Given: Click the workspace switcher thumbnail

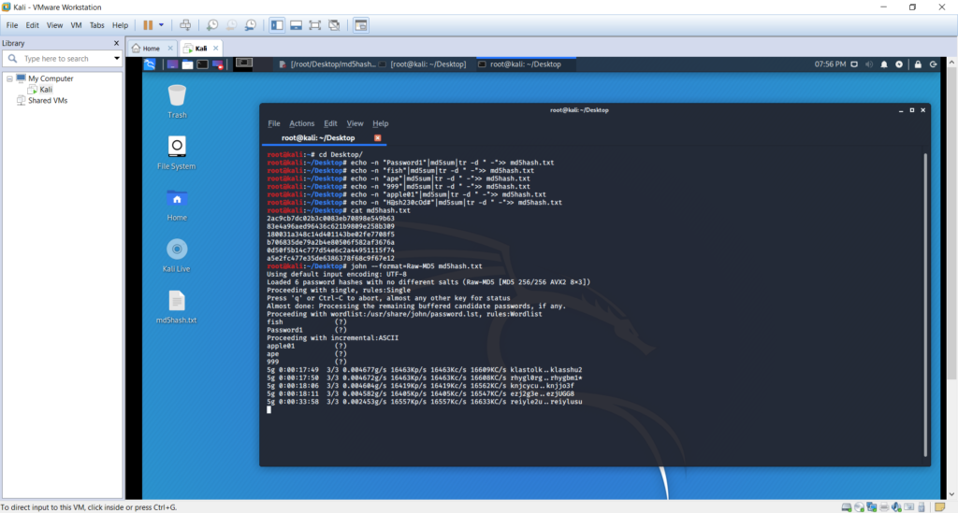Looking at the screenshot, I should click(x=244, y=64).
